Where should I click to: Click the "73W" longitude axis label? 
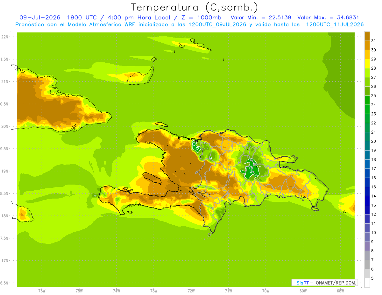tap(154, 291)
